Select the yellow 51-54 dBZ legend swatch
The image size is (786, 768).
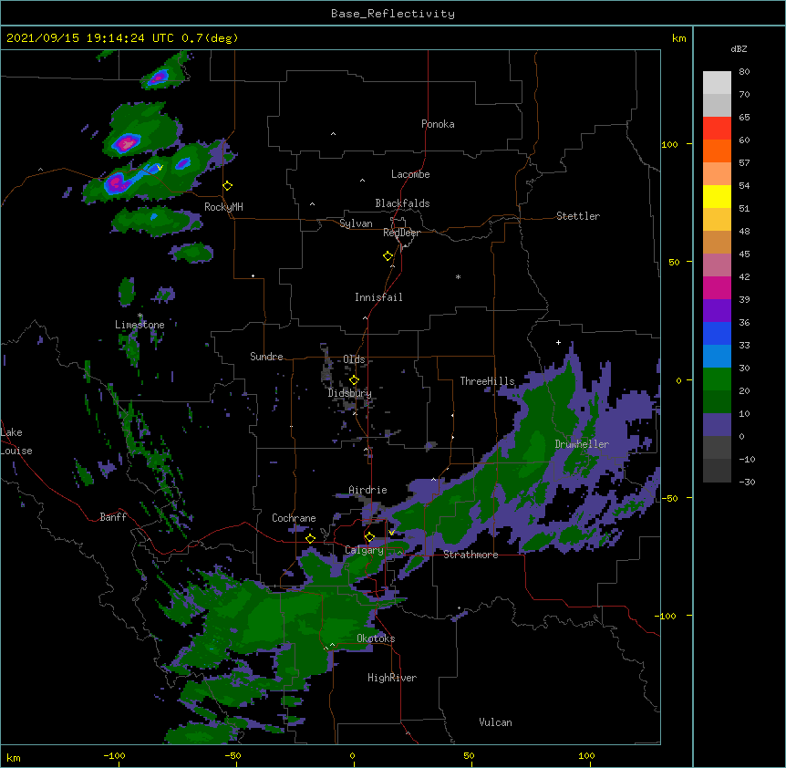pos(717,196)
